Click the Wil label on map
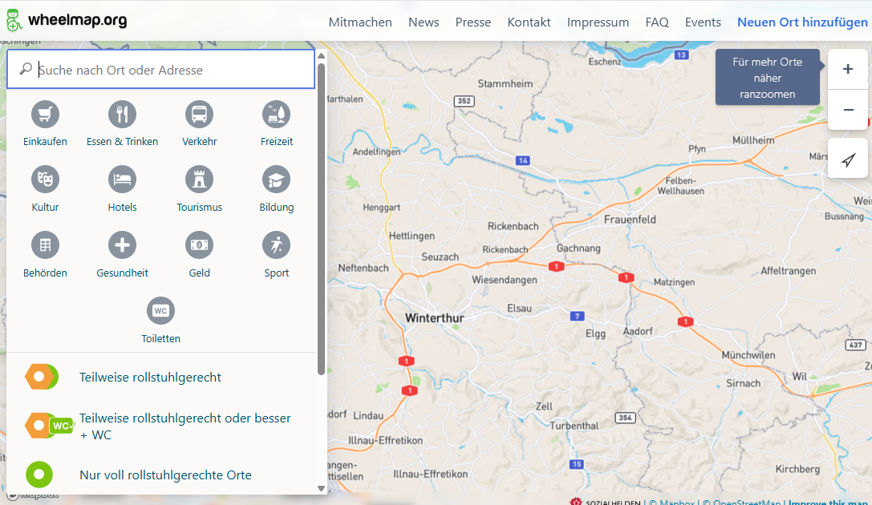 pyautogui.click(x=800, y=377)
